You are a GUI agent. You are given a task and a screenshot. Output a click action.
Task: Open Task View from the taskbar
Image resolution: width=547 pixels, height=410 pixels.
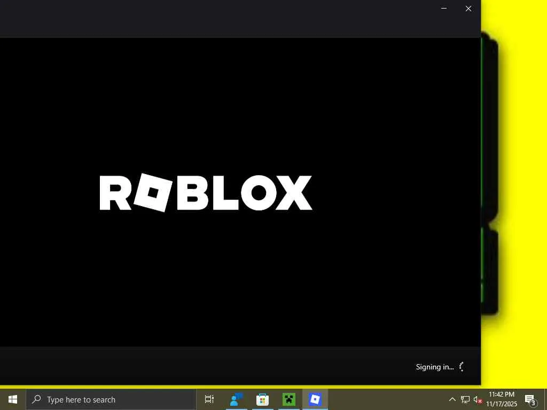tap(209, 399)
